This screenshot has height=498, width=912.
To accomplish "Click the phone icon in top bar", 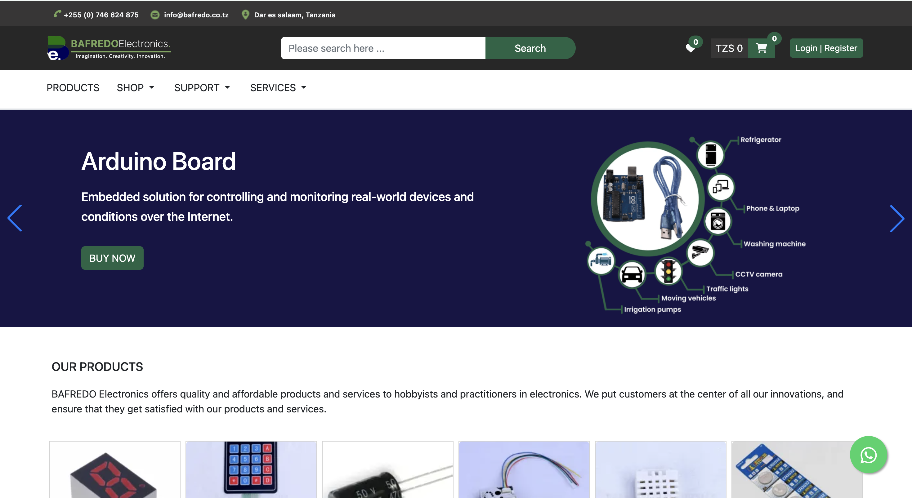I will click(57, 14).
